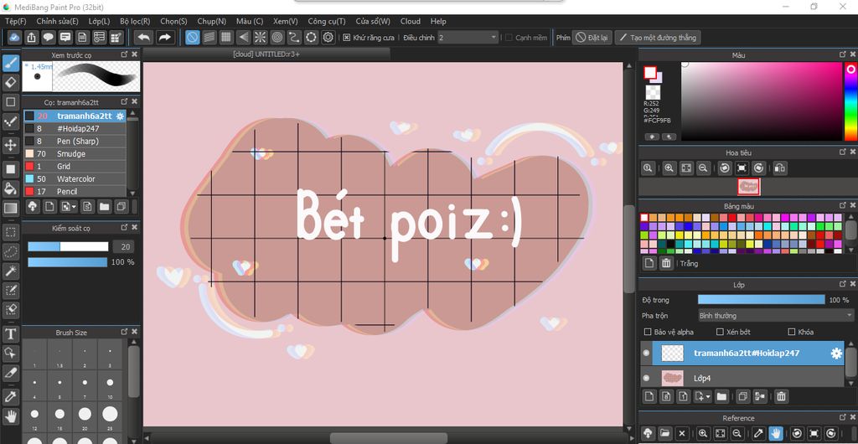Enable the Khóa layer checkbox
858x444 pixels.
[791, 332]
